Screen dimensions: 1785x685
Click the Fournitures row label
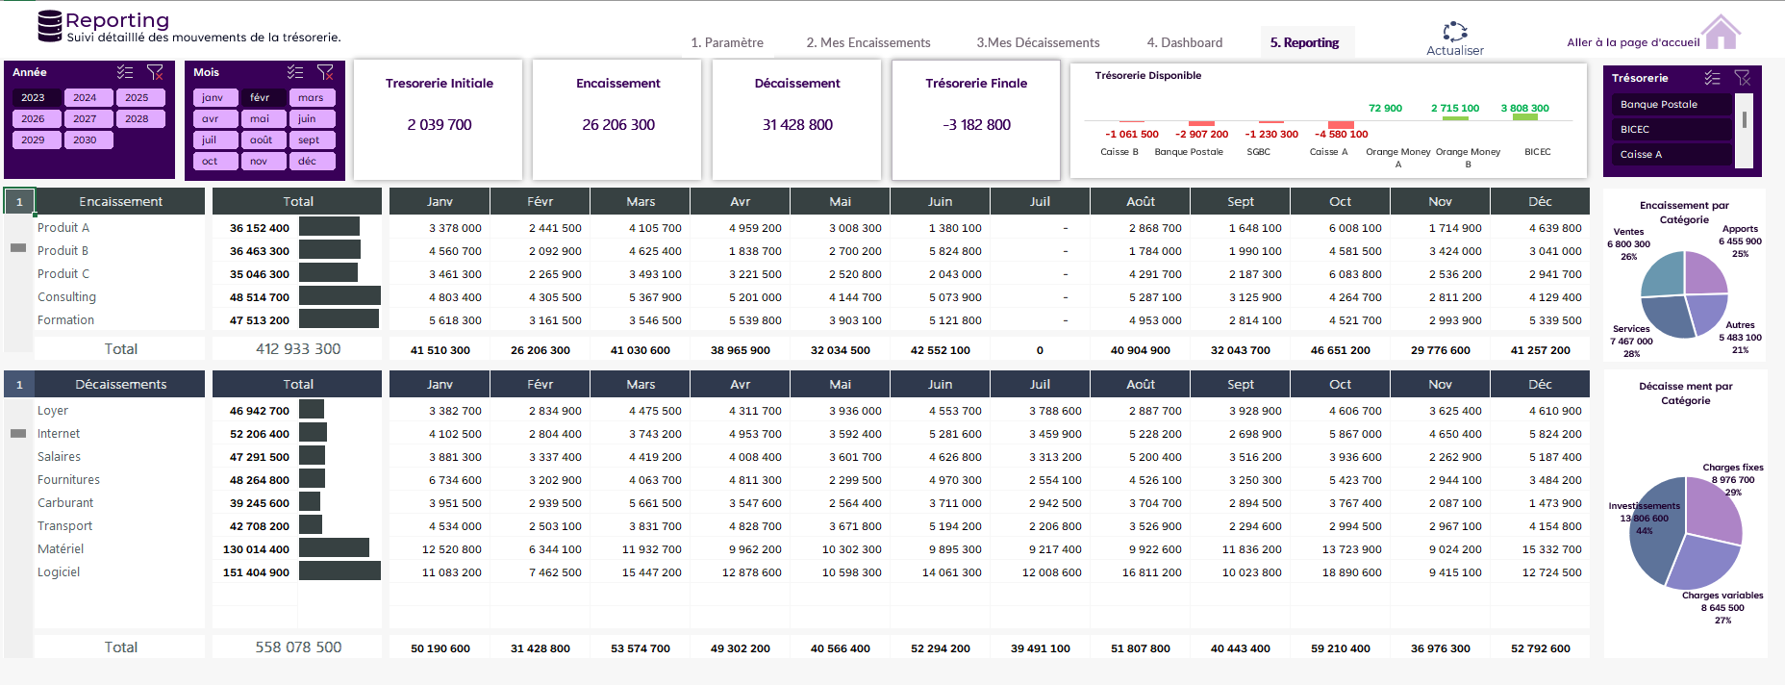tap(68, 480)
